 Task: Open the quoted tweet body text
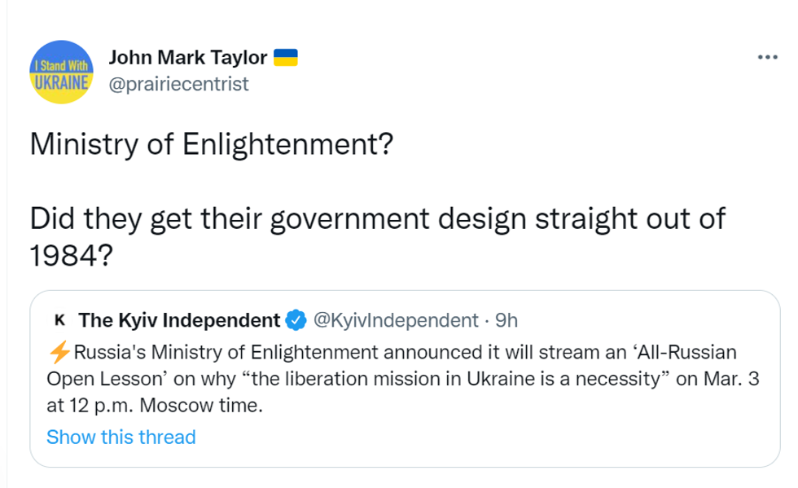click(x=391, y=380)
